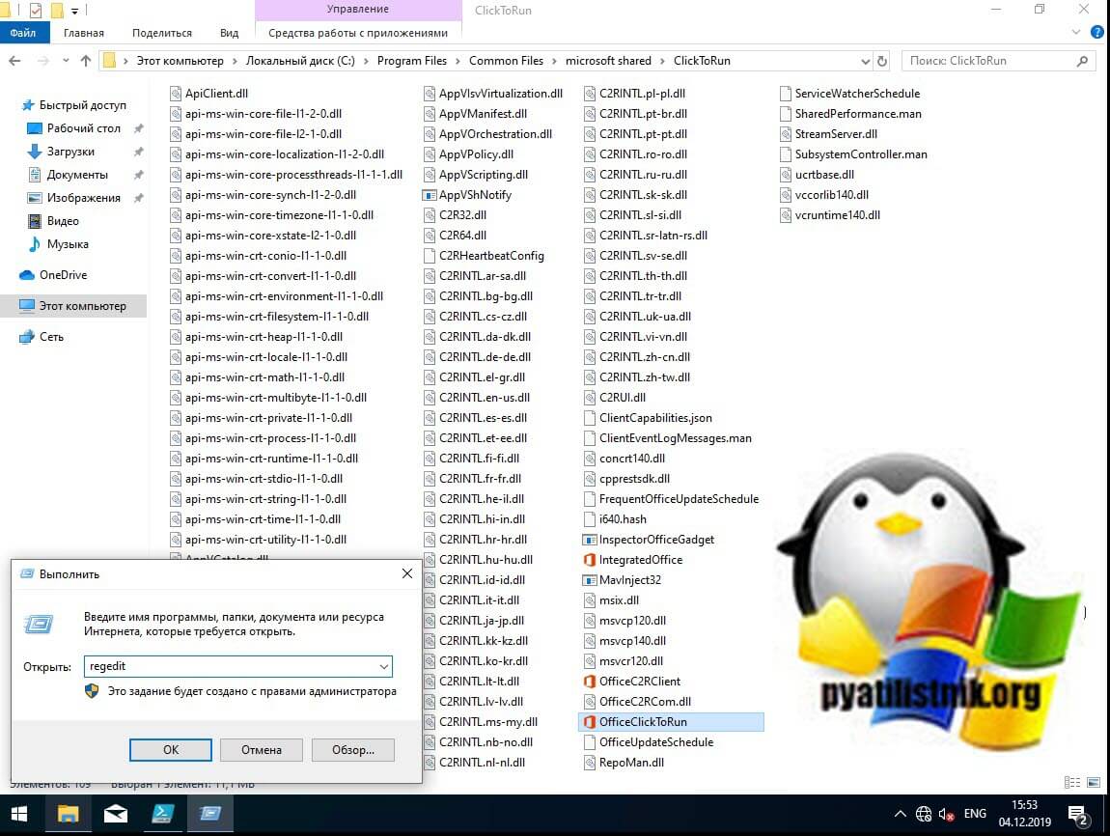Open Pictures (Изображения) in the sidebar
Viewport: 1110px width, 836px height.
coord(84,198)
